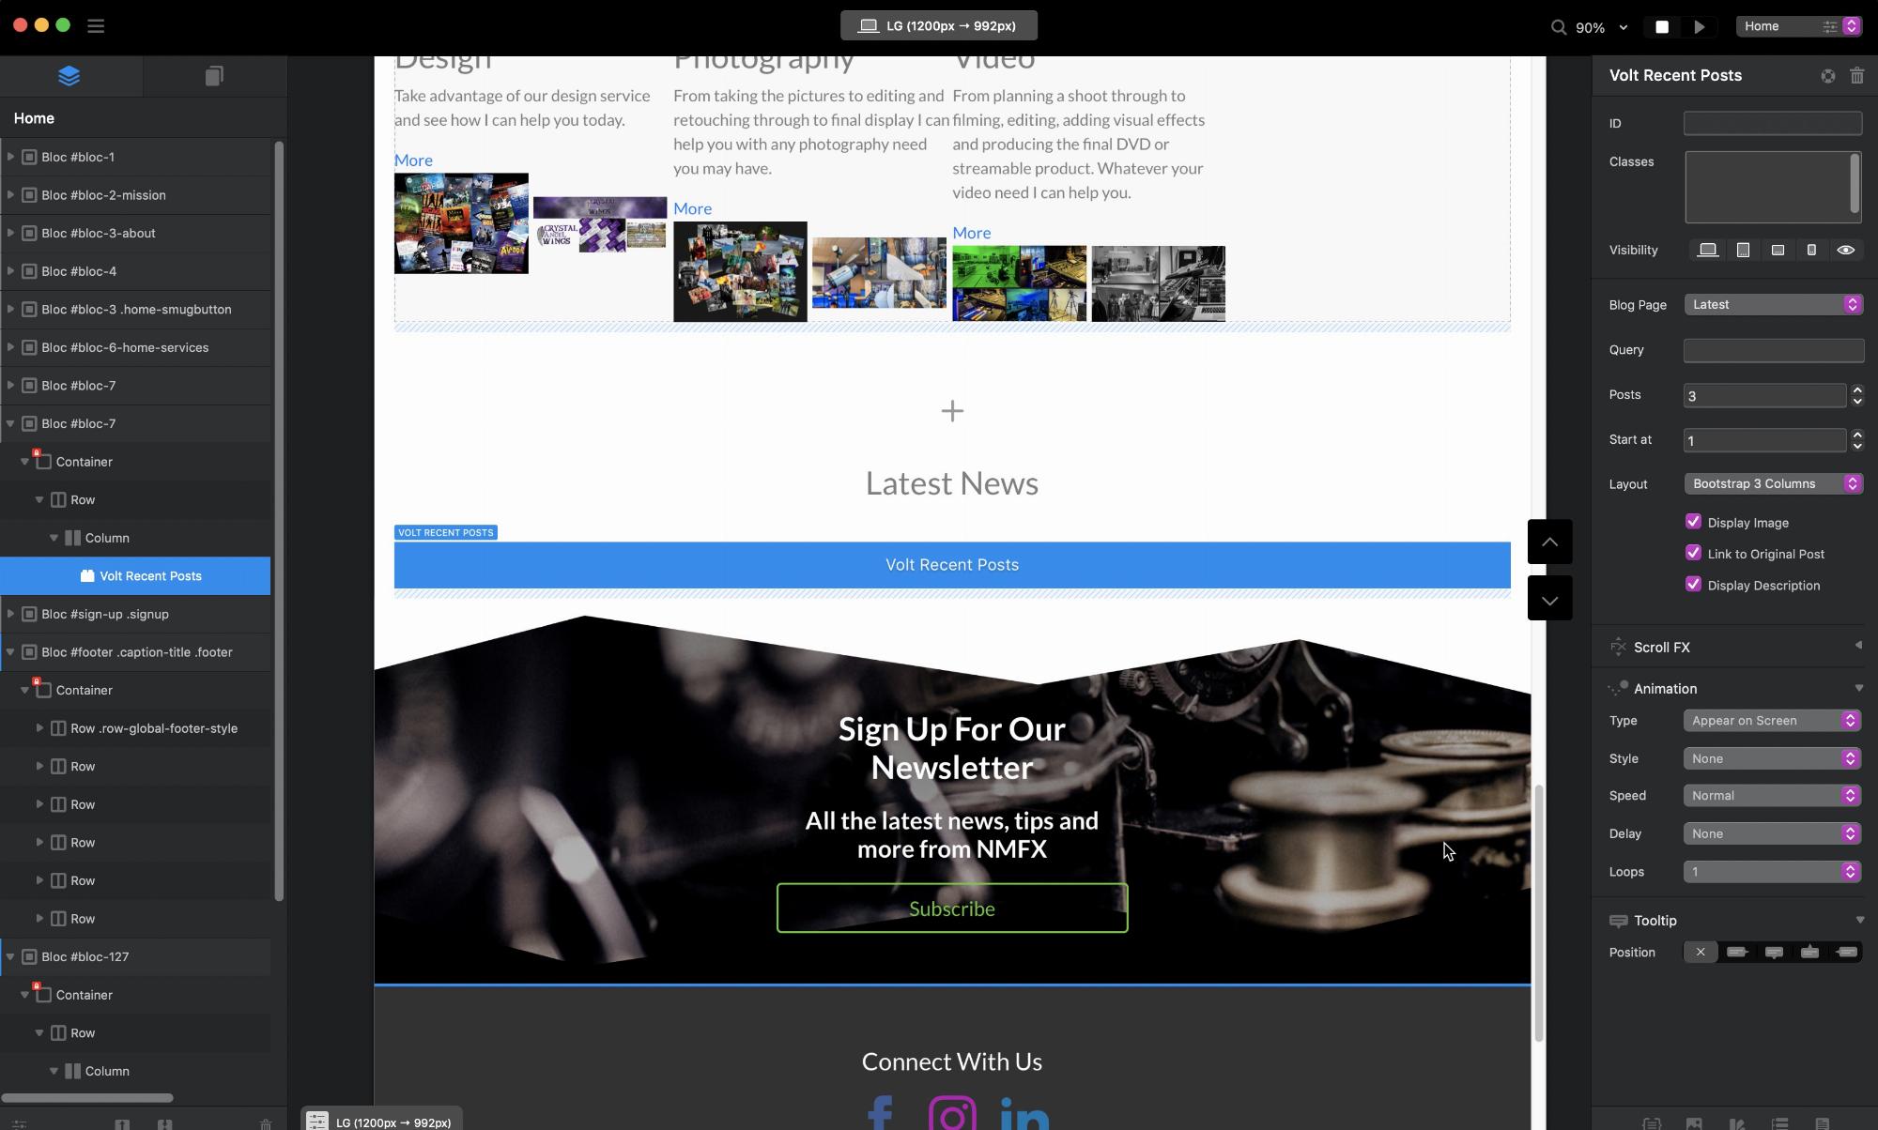Viewport: 1878px width, 1130px height.
Task: Click the Posts number input field
Action: (1765, 394)
